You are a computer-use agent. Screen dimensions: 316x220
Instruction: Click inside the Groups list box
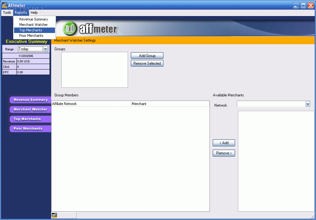pyautogui.click(x=95, y=70)
